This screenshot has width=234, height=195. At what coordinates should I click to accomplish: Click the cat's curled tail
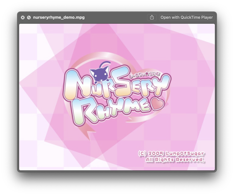[105, 64]
